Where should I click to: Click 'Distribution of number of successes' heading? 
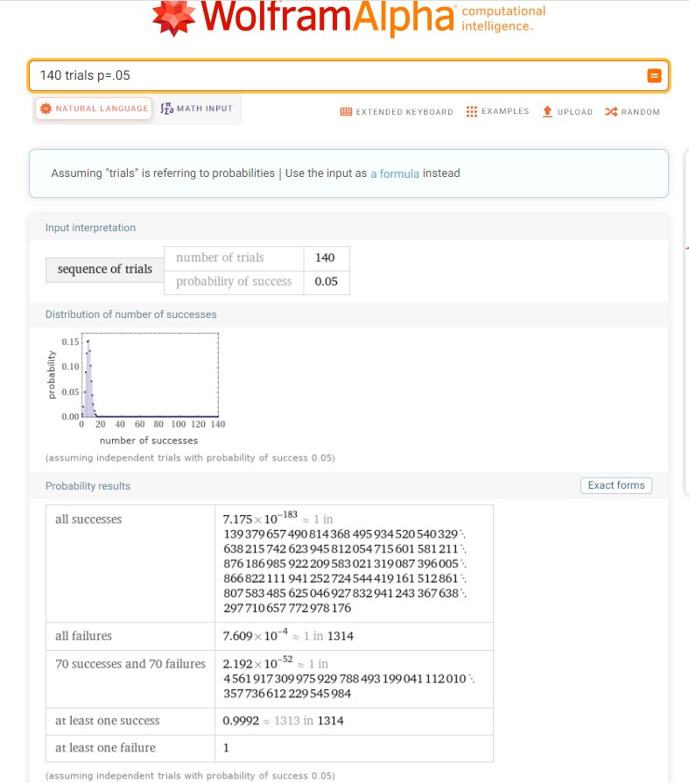tap(130, 314)
